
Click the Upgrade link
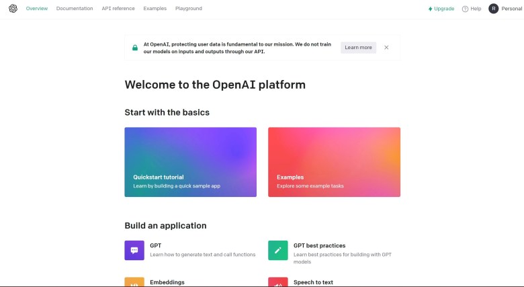pyautogui.click(x=441, y=9)
